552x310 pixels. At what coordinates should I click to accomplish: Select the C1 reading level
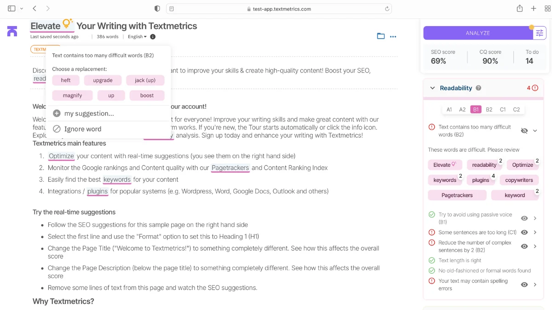point(503,109)
